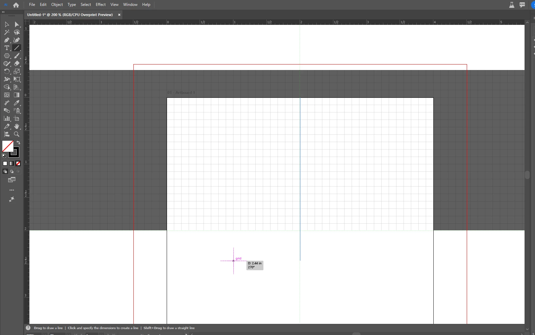Choose the Mesh tool
535x335 pixels.
[7, 95]
